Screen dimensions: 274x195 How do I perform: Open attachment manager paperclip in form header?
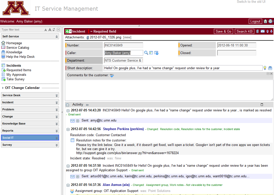tap(257, 32)
